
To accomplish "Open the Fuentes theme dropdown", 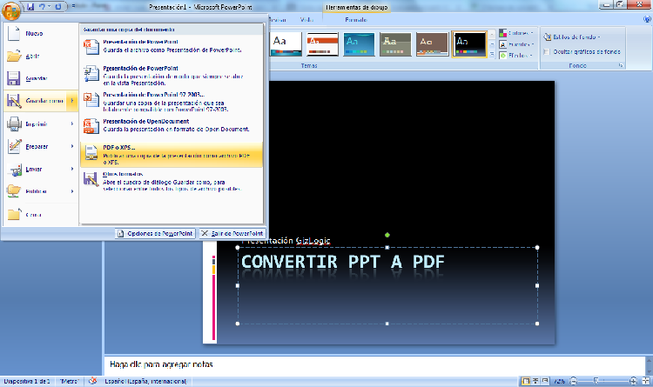I will (516, 44).
